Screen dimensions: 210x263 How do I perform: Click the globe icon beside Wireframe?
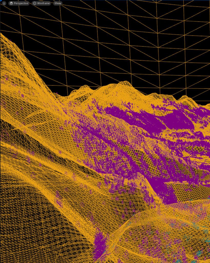(35, 3)
